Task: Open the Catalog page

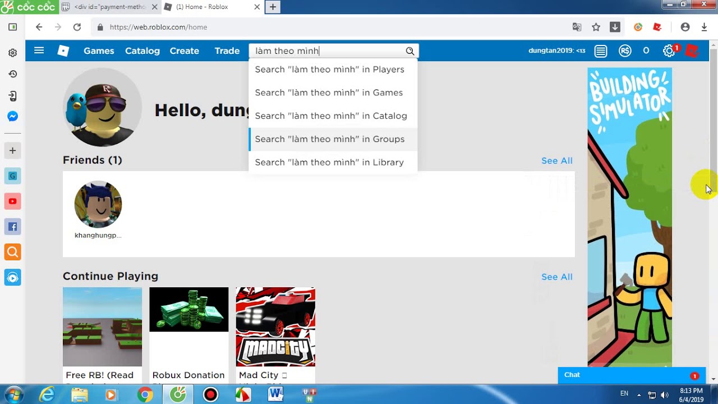Action: [142, 50]
